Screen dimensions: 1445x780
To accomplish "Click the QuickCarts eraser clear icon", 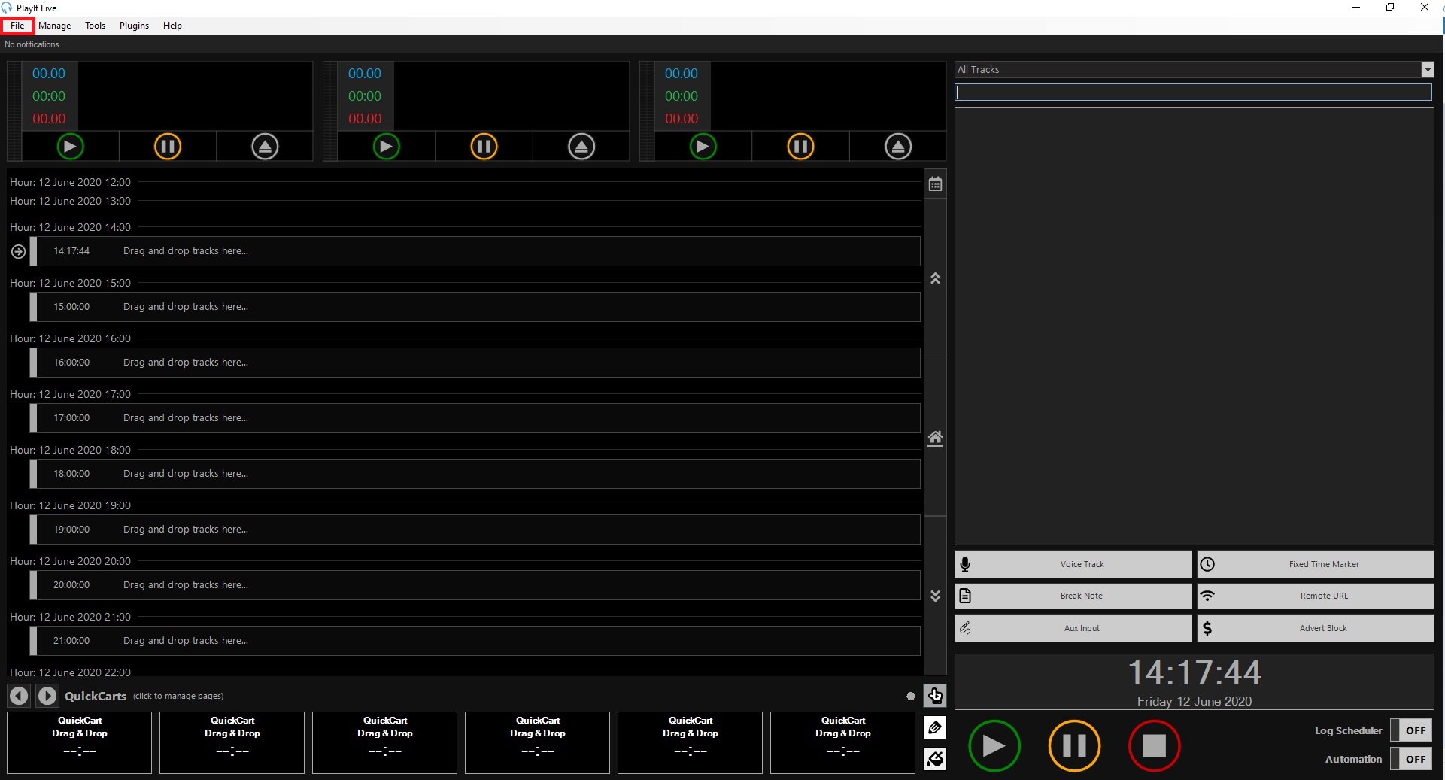I will click(935, 759).
